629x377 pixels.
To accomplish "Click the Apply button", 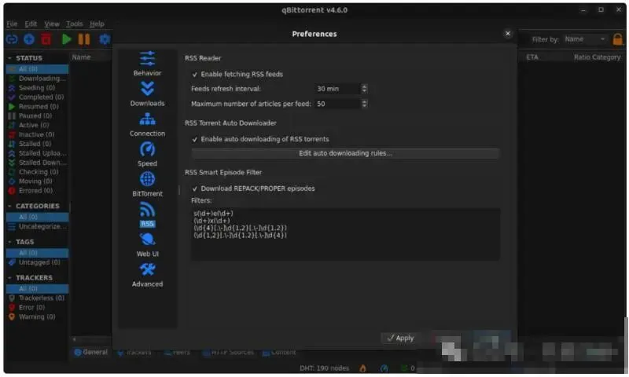I will 400,339.
